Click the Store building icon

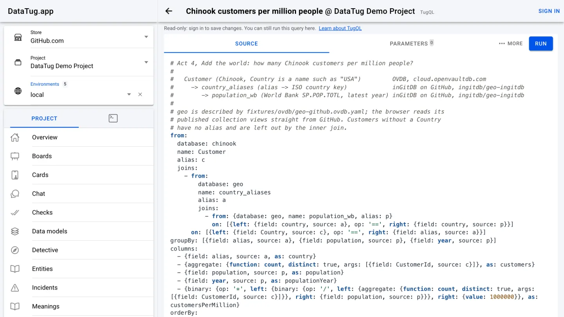(x=18, y=37)
